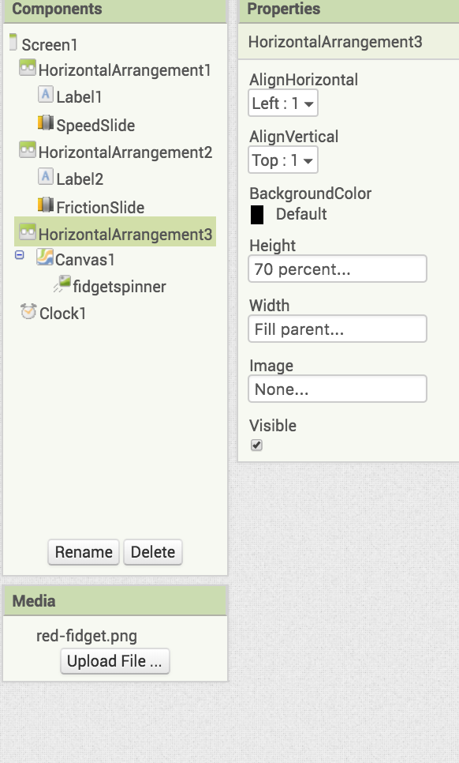The image size is (459, 763).
Task: Select HorizontalArrangement1 in the tree
Action: [x=125, y=70]
